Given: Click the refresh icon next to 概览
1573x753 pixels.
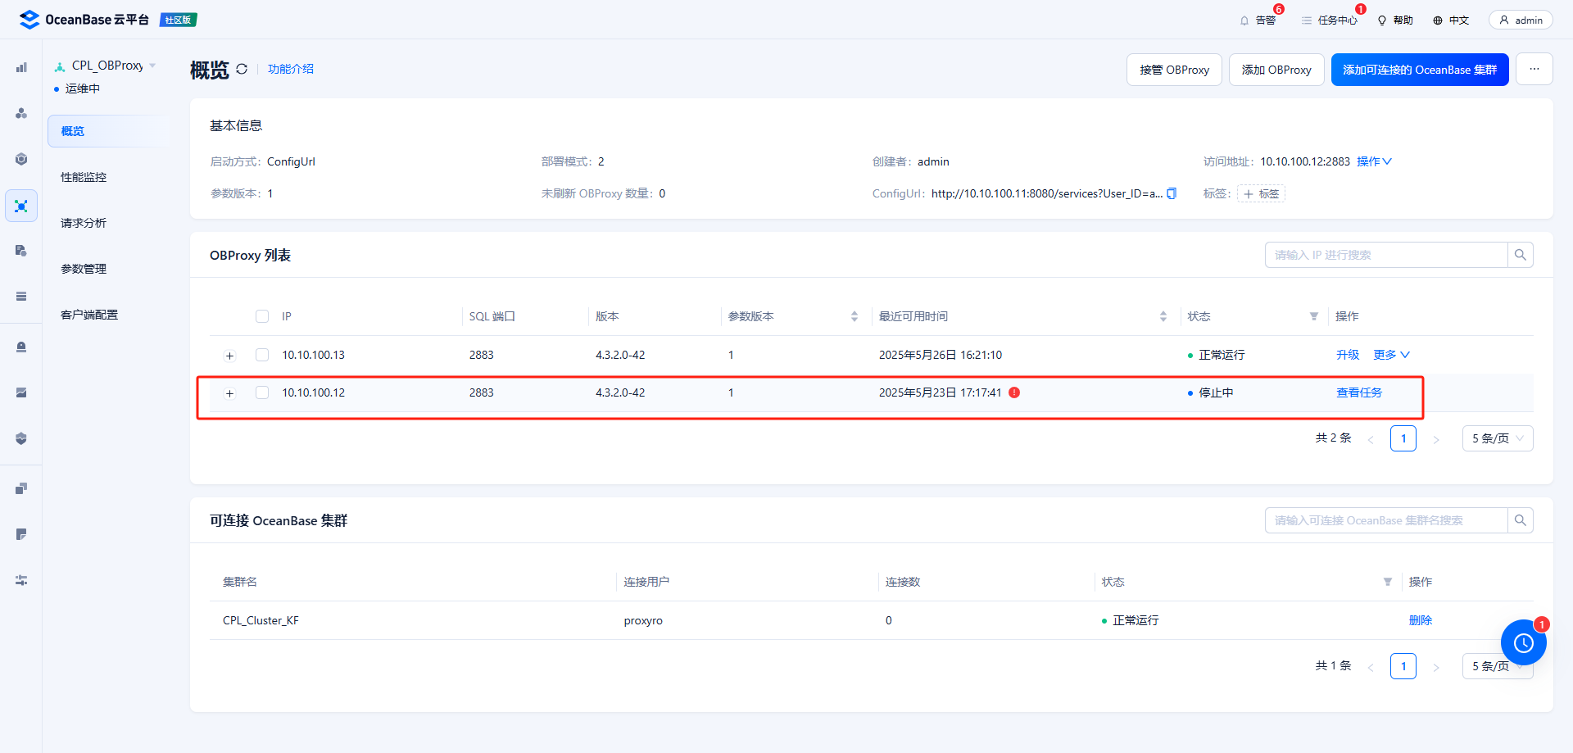Looking at the screenshot, I should coord(242,69).
